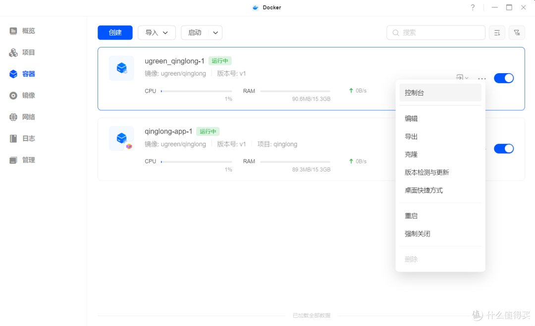Choose 编辑 from the context menu
The height and width of the screenshot is (326, 535).
tap(440, 119)
